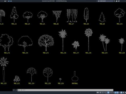Select the TREE_E25 round tree drawing
The height and width of the screenshot is (94, 126).
coord(48,75)
